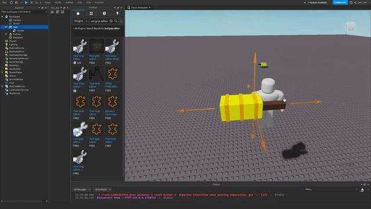Screen dimensions: 371x209
Task: Switch to the VIEW ribbon tab
Action: [89, 2]
